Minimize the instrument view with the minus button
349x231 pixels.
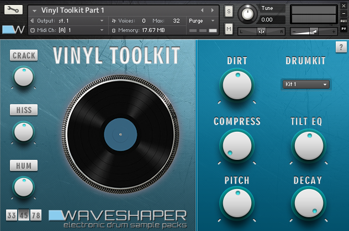343,13
